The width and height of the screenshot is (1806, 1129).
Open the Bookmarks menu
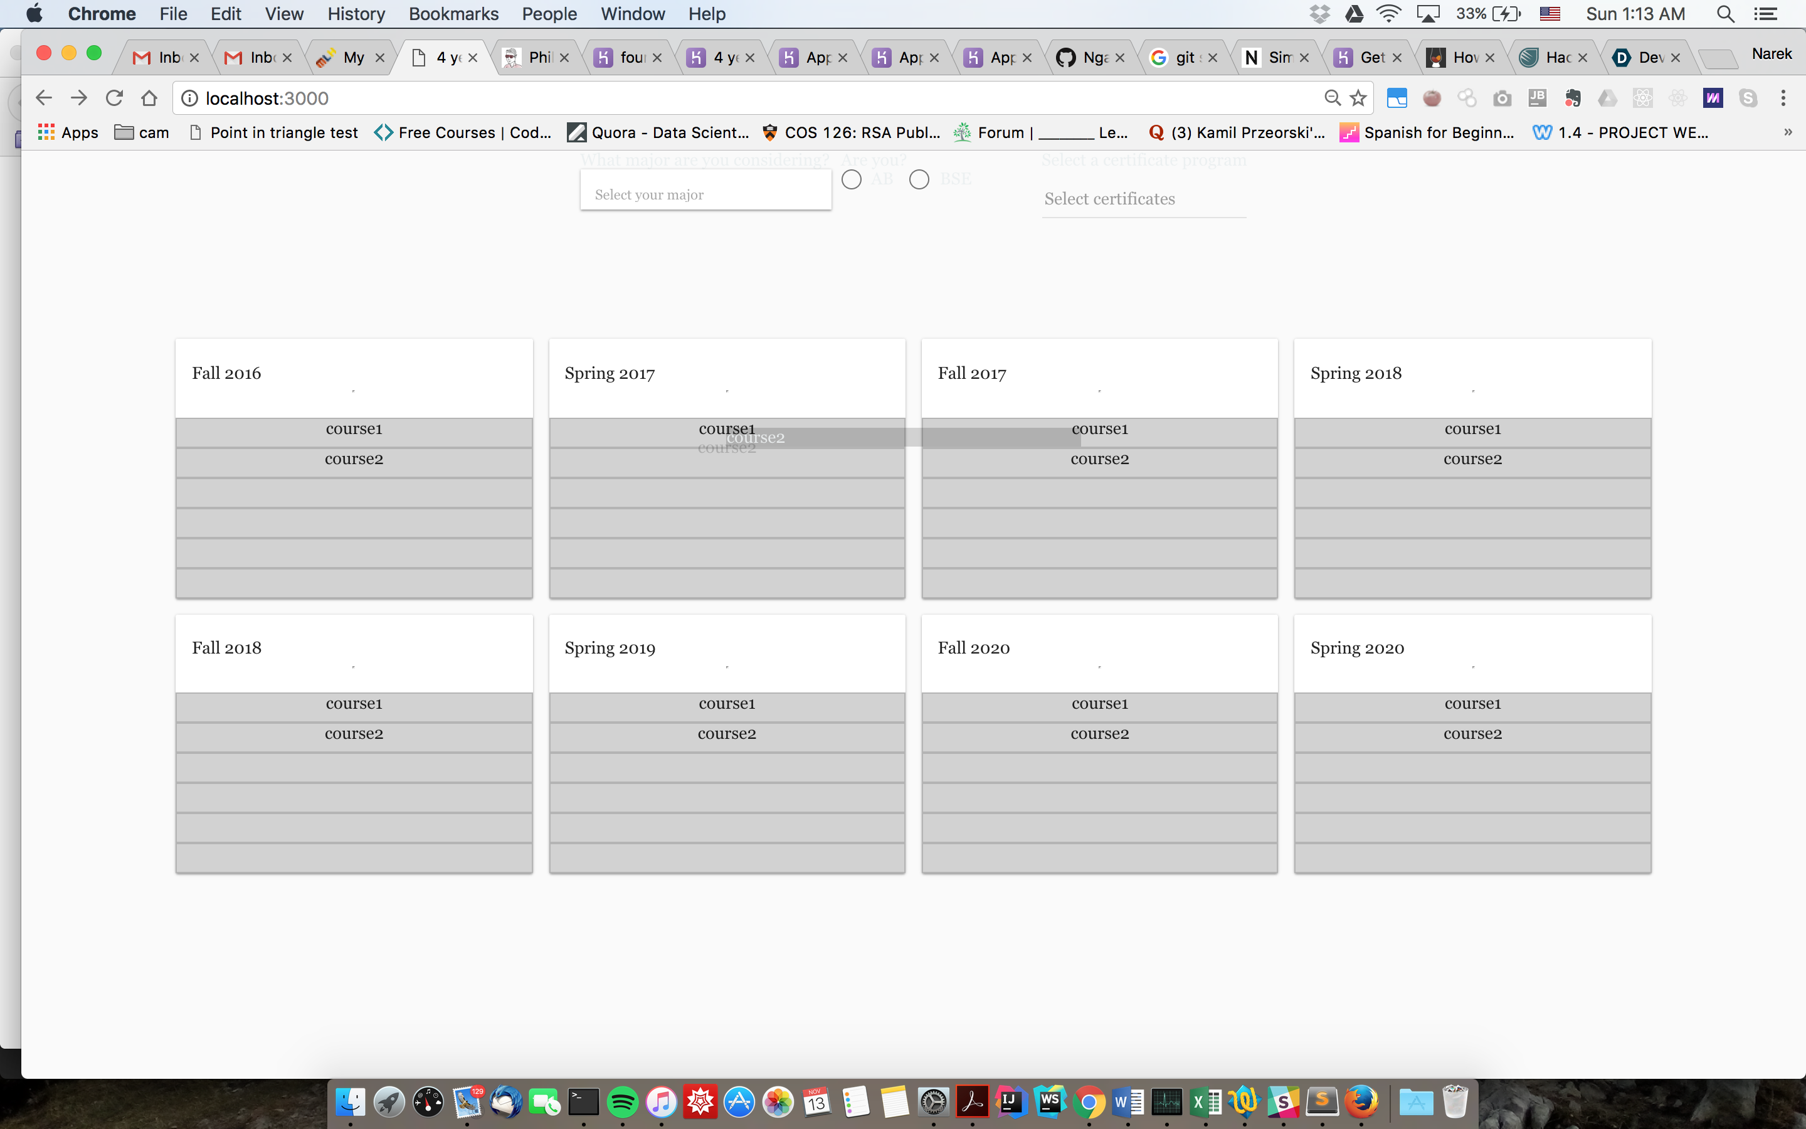point(453,13)
